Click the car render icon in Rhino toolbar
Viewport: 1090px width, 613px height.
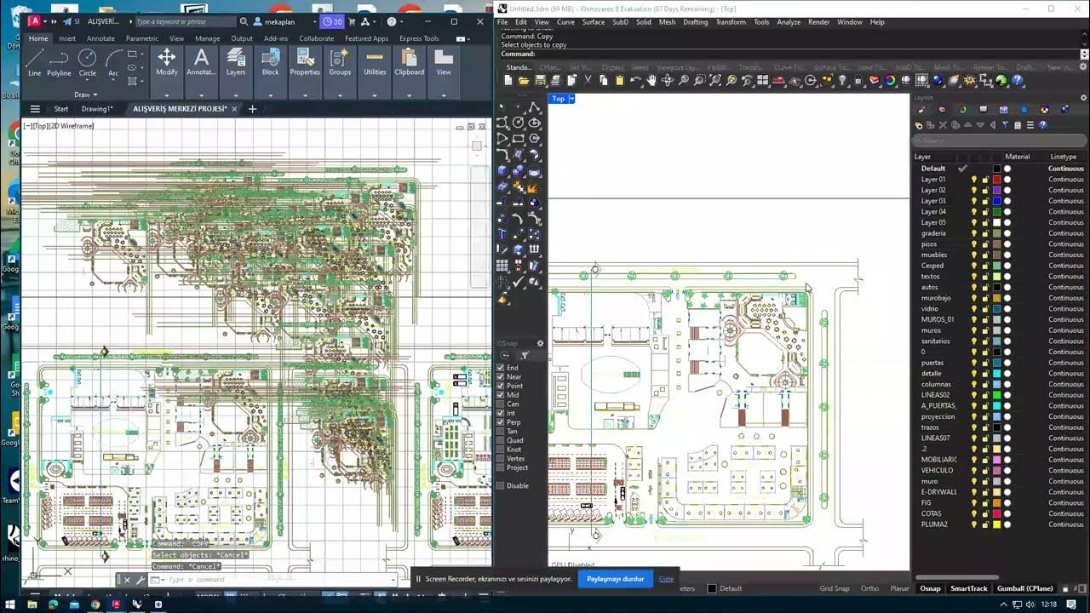click(x=778, y=80)
